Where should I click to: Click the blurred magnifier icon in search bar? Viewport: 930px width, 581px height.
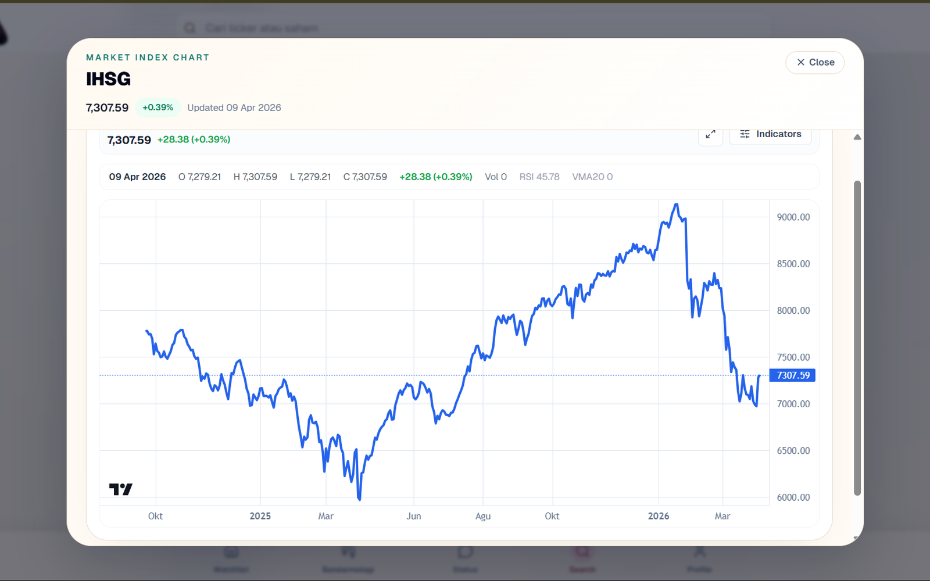(x=190, y=28)
